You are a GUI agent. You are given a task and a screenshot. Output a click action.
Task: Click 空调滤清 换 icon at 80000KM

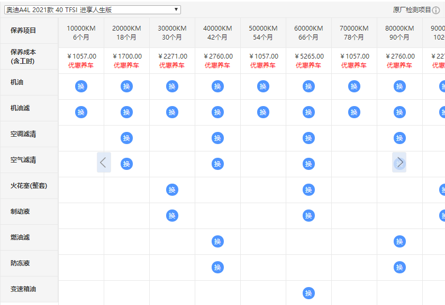[399, 138]
